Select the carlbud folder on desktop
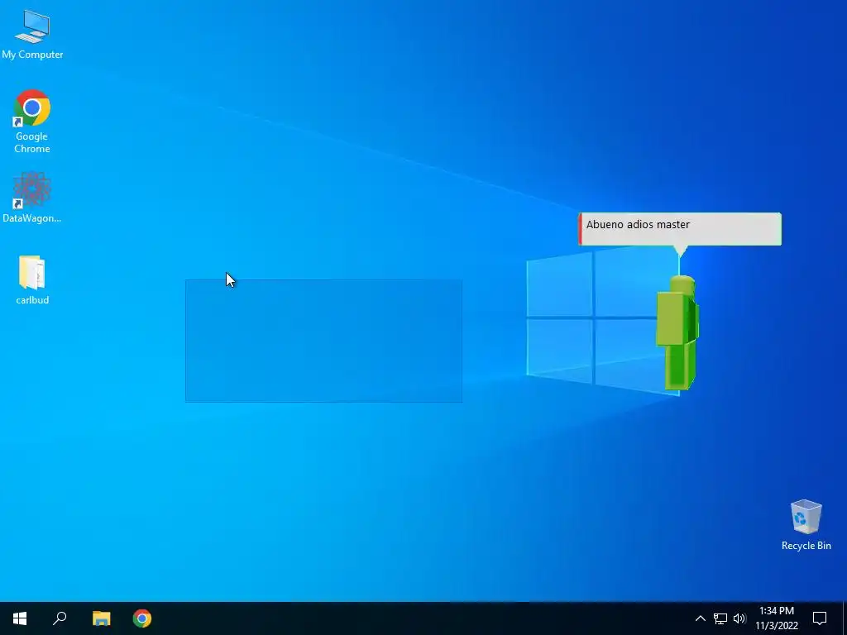 point(32,279)
